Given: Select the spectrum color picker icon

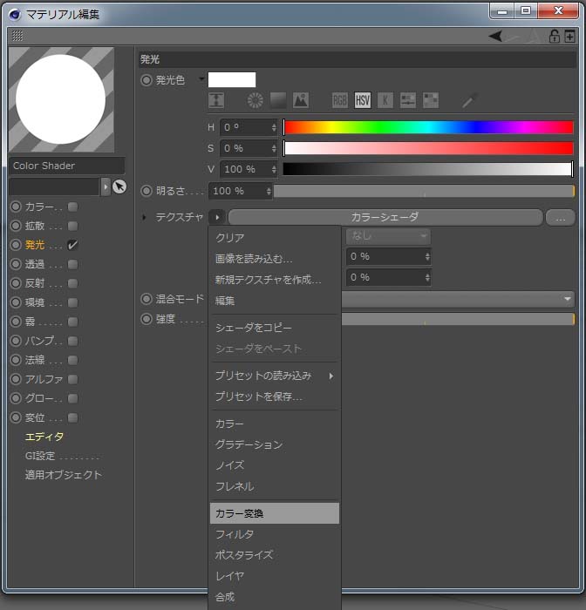Looking at the screenshot, I should pyautogui.click(x=278, y=100).
